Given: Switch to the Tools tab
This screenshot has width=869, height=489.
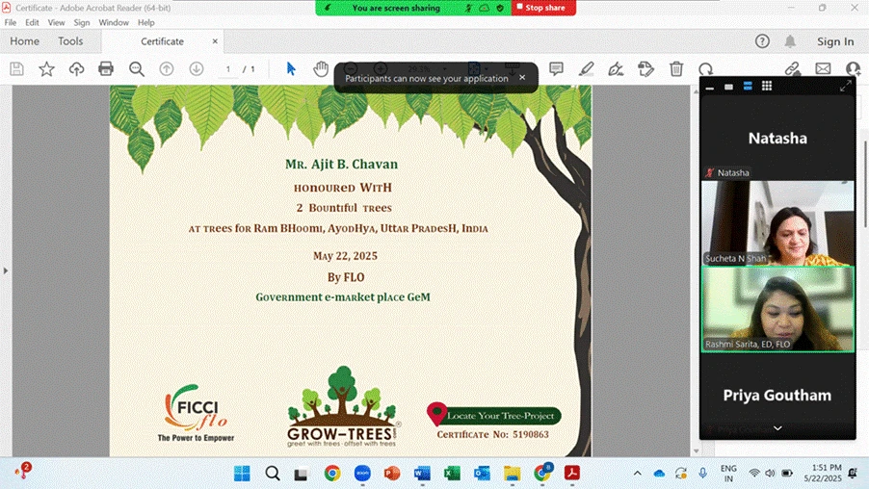Looking at the screenshot, I should click(70, 41).
